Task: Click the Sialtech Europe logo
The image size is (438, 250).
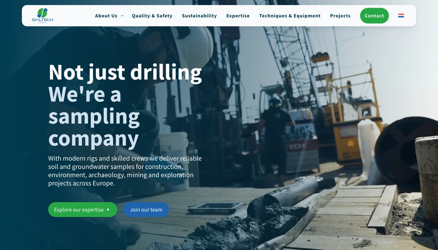Action: pos(42,16)
